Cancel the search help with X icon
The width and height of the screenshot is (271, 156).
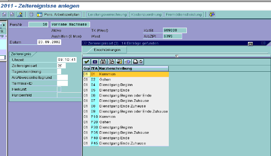95,62
